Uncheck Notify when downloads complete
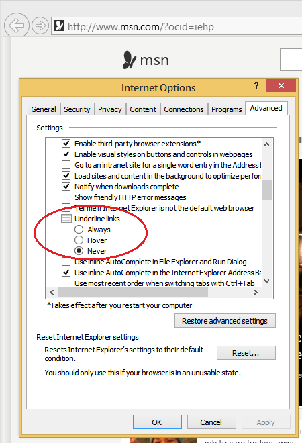 pyautogui.click(x=66, y=187)
